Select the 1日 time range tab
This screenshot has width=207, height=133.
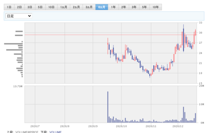click(x=9, y=7)
